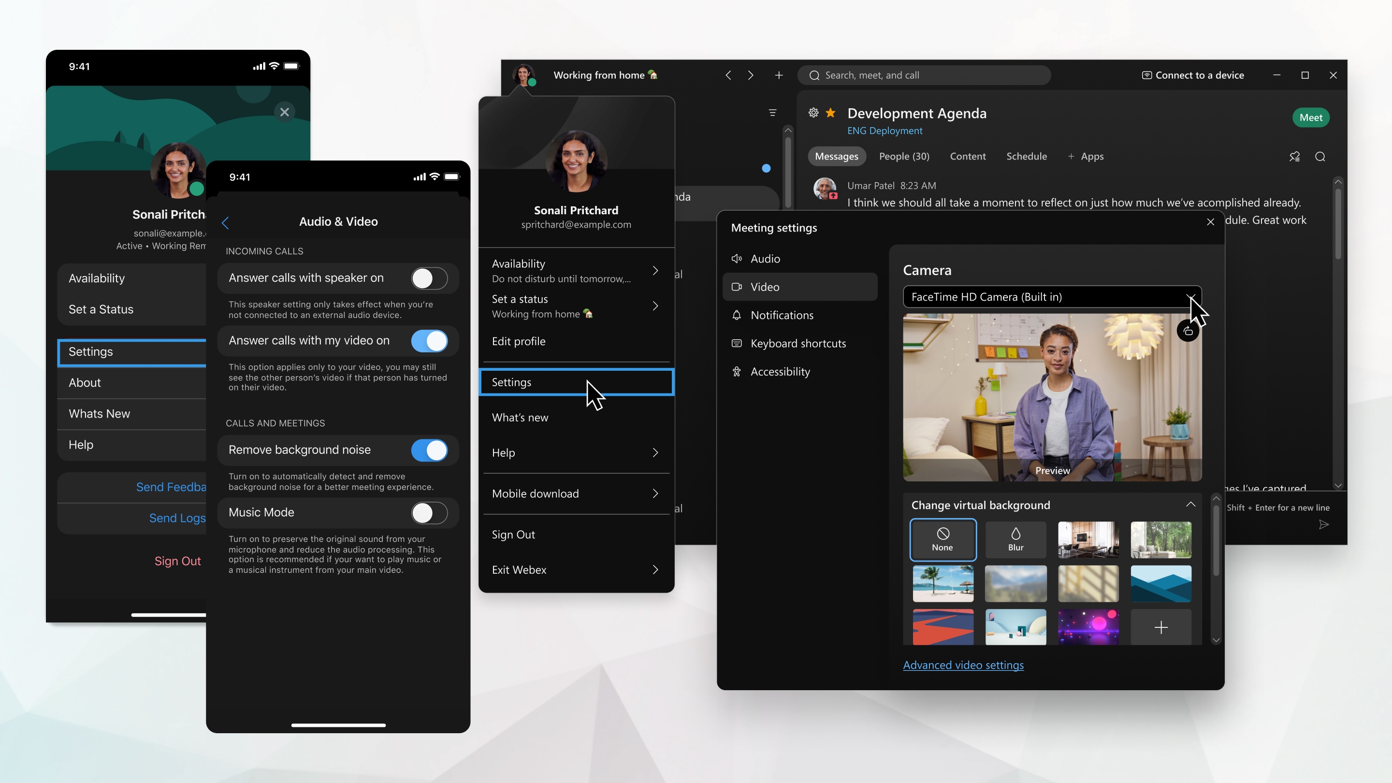This screenshot has height=783, width=1392.
Task: Open the pinned messages icon
Action: (x=1294, y=157)
